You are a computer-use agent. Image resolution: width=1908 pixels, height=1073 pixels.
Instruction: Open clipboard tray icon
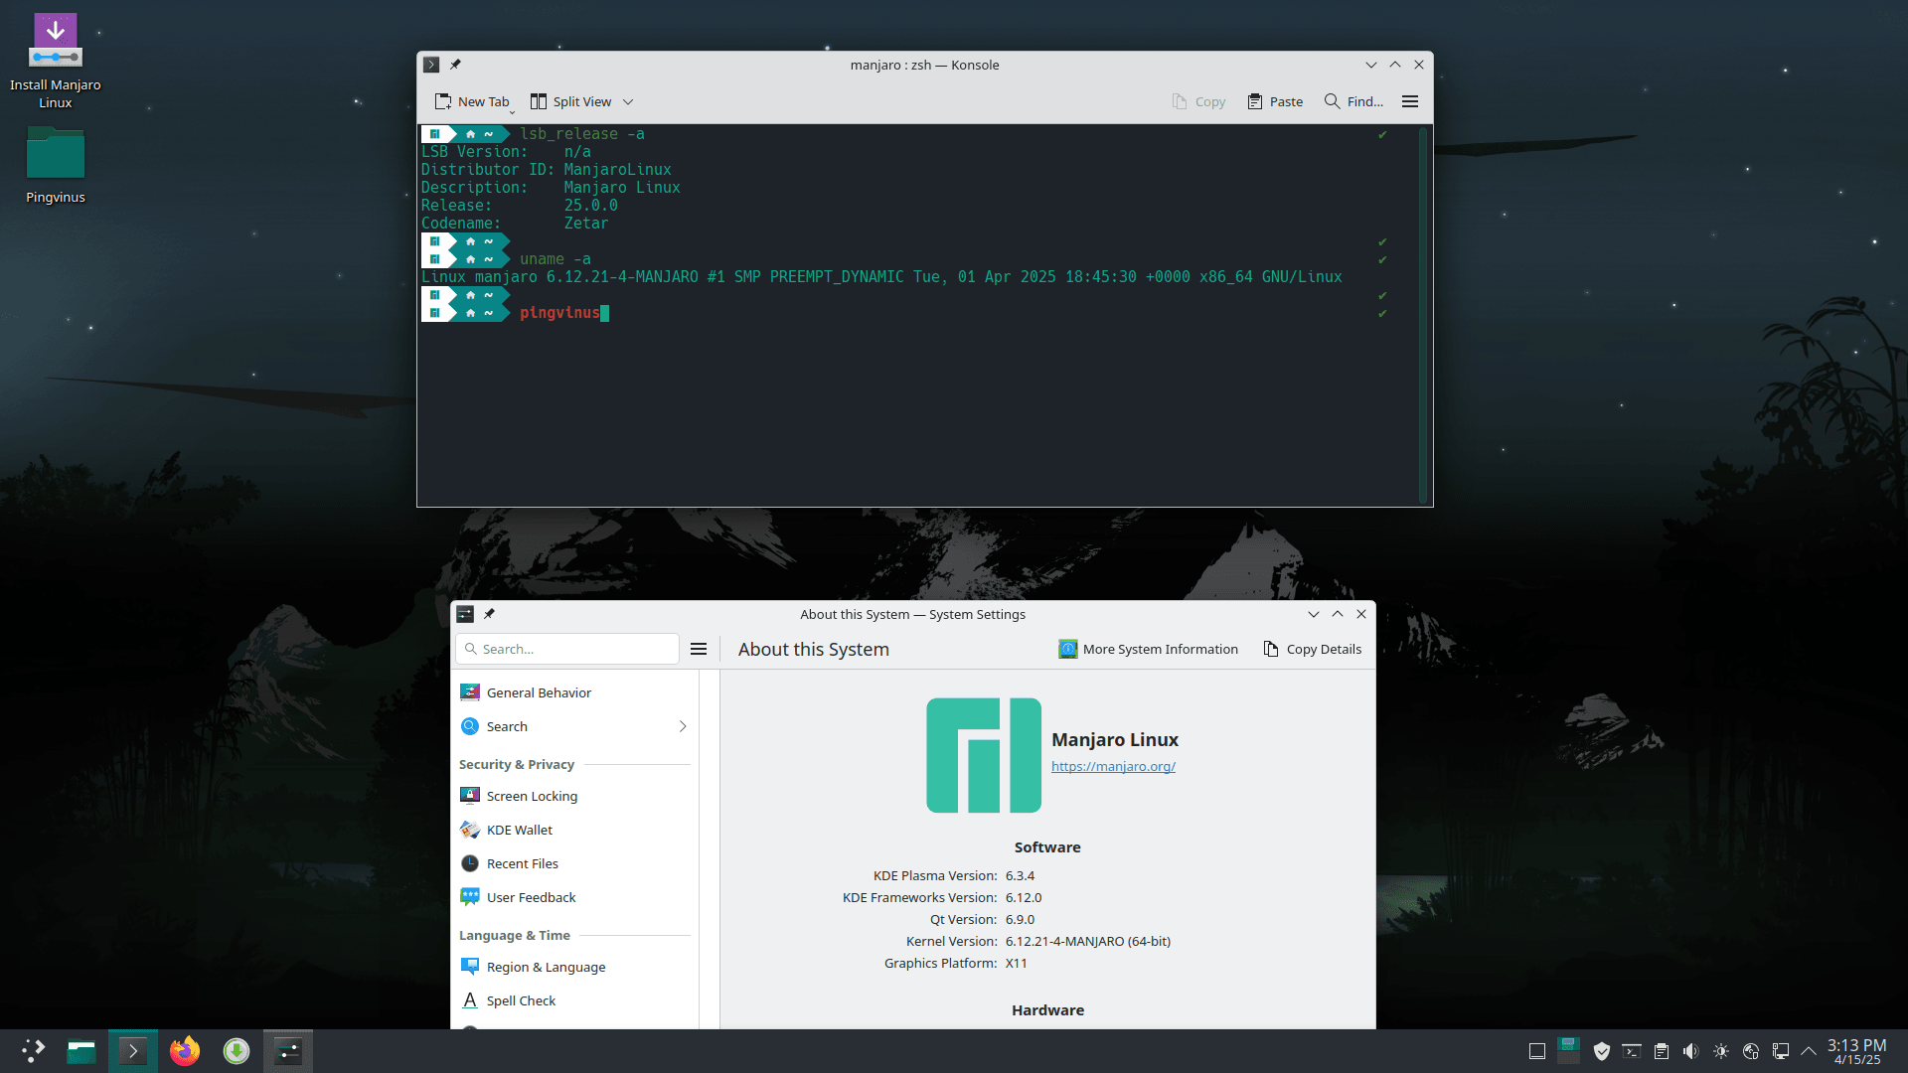[1662, 1051]
